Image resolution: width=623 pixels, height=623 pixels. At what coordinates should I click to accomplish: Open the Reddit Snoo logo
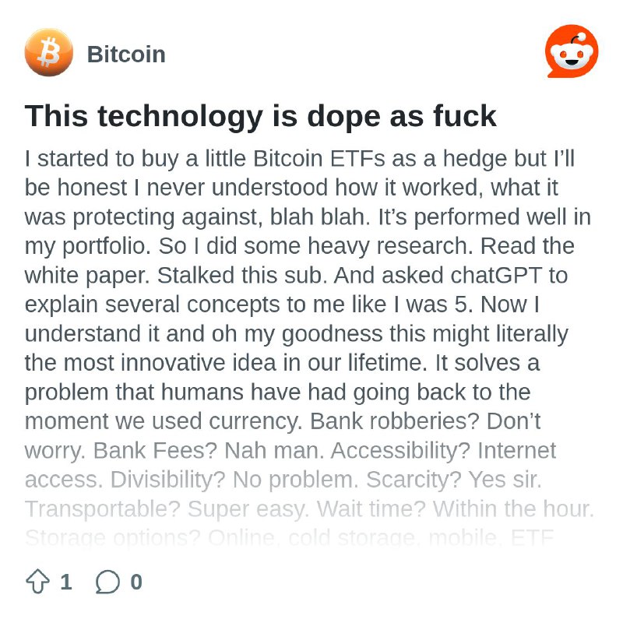click(x=572, y=51)
